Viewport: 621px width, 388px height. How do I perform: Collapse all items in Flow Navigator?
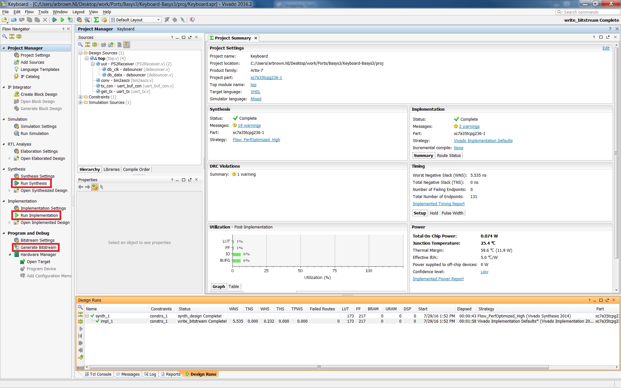[12, 36]
